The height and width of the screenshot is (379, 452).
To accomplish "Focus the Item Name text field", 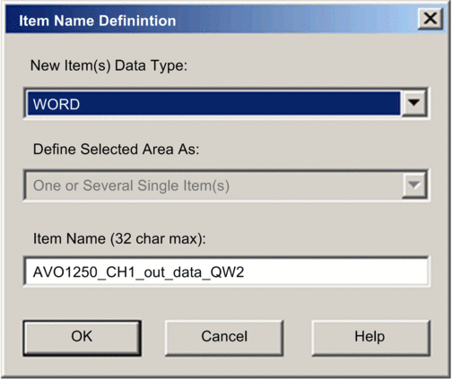I will click(227, 271).
